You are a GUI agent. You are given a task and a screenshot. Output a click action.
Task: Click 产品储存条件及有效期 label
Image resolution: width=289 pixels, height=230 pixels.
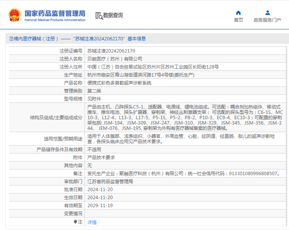pyautogui.click(x=59, y=150)
